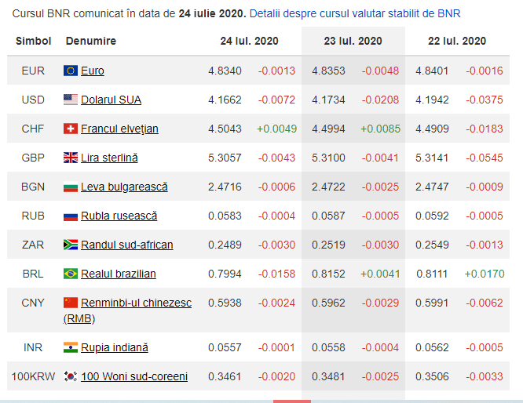
Task: Click the Swiss flag icon
Action: coord(71,129)
